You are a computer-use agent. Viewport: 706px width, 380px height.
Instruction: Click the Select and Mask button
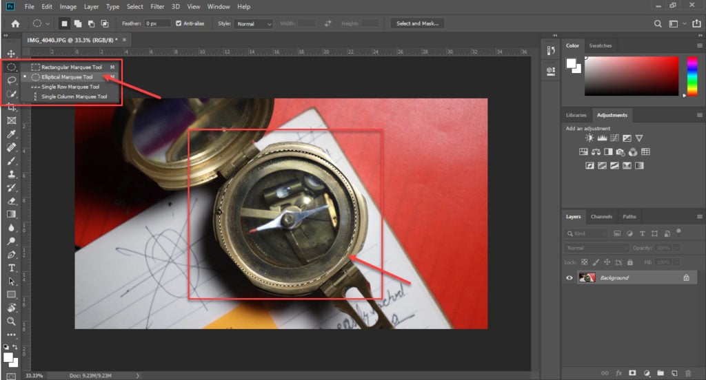(x=417, y=23)
